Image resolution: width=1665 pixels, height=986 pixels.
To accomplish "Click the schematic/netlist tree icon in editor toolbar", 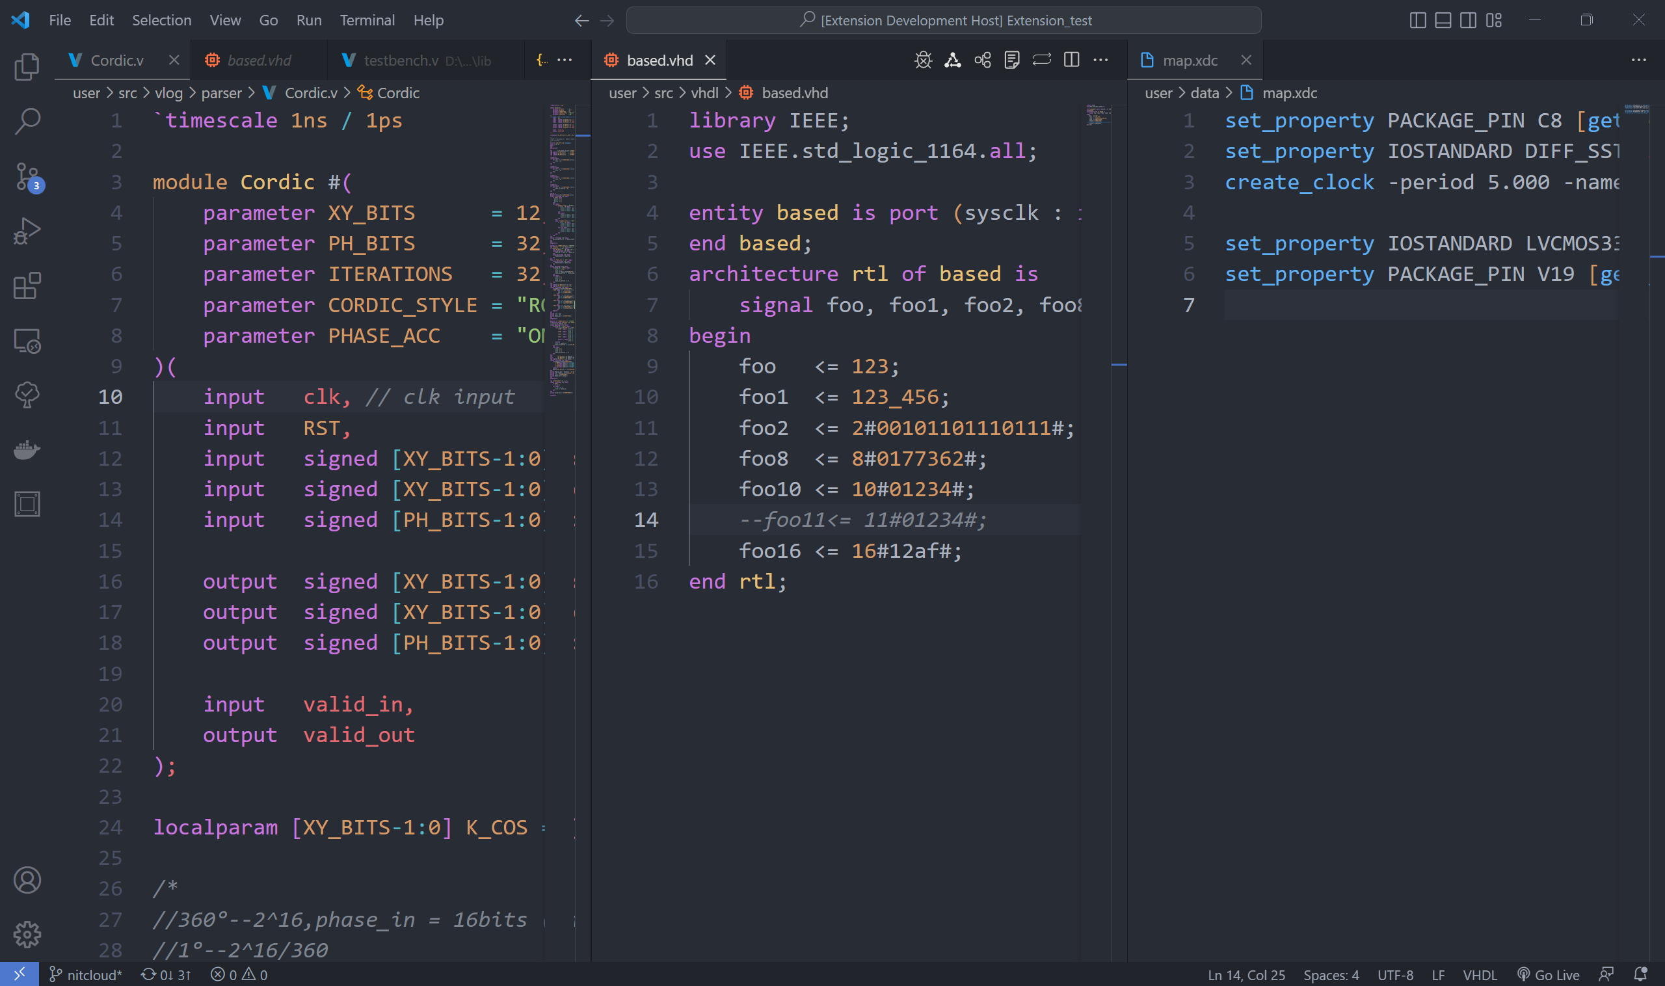I will pos(982,60).
